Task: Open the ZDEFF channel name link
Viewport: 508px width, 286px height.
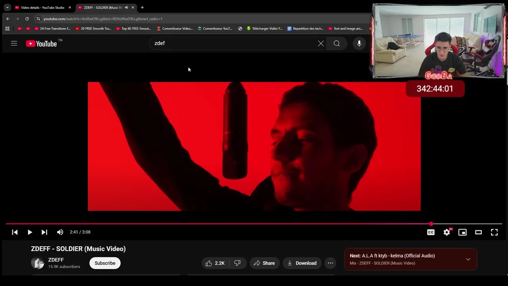Action: coord(56,260)
